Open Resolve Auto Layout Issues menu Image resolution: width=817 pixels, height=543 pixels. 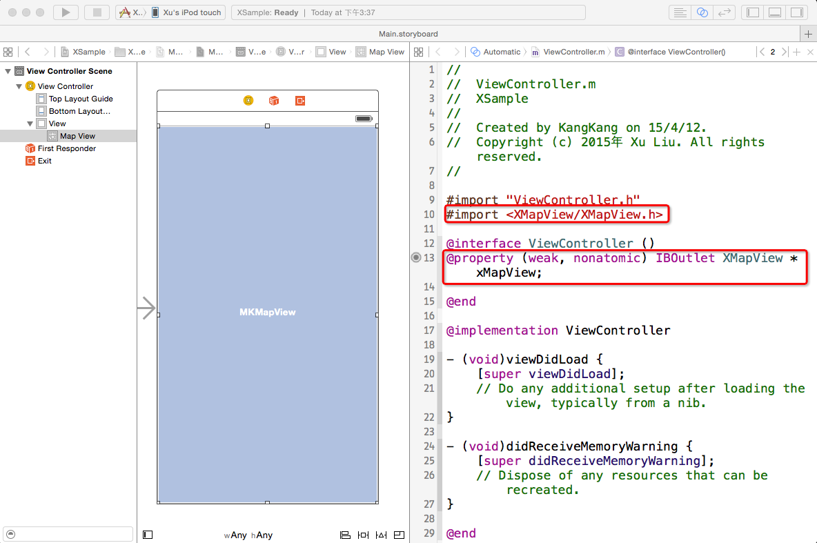coord(381,535)
